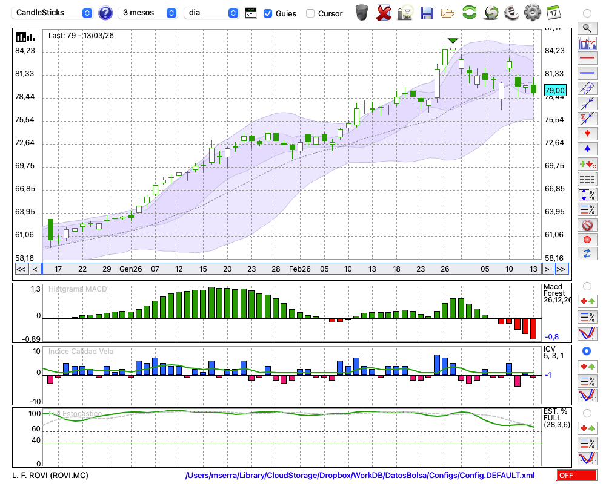Click the trash bin icon
606x484 pixels.
(x=362, y=13)
